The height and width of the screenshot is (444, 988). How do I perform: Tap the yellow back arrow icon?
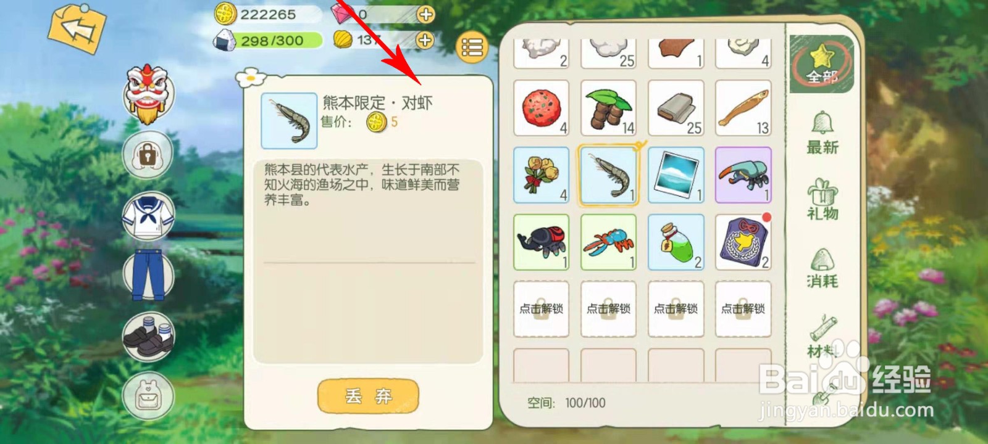click(x=76, y=28)
